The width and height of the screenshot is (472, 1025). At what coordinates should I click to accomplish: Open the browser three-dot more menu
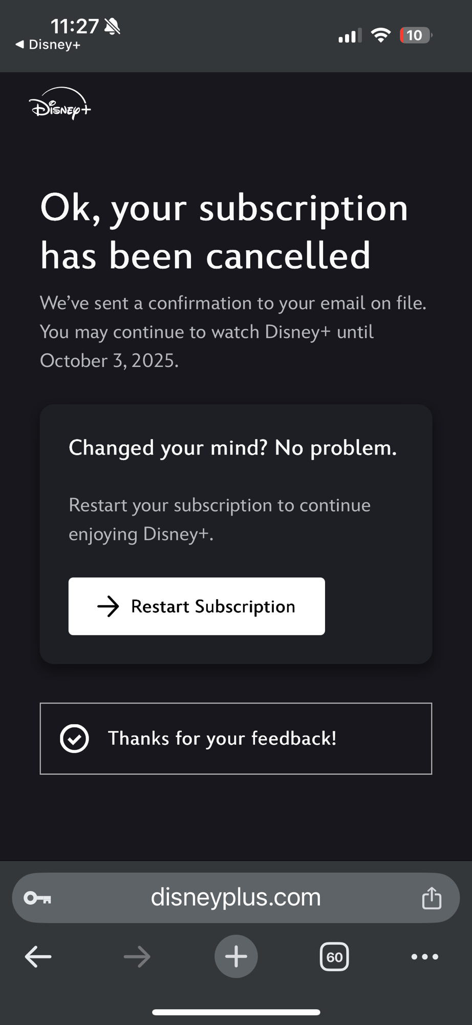[x=424, y=956]
